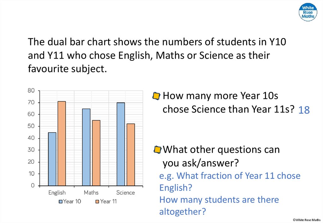
Task: Select the Maths axis label
Action: [91, 193]
